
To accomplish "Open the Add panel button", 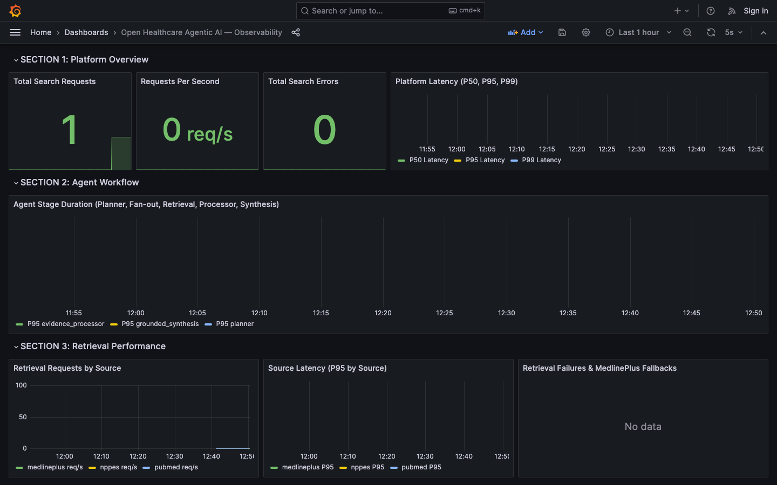I will point(526,32).
